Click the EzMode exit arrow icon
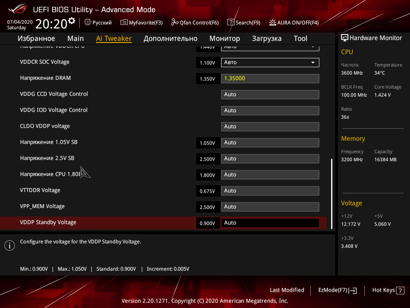The width and height of the screenshot is (410, 308). tap(353, 290)
